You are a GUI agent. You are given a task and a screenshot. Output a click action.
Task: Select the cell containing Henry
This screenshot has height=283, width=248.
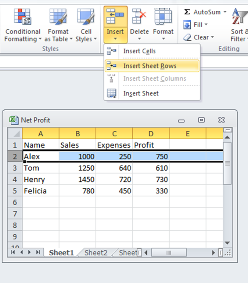(x=41, y=179)
